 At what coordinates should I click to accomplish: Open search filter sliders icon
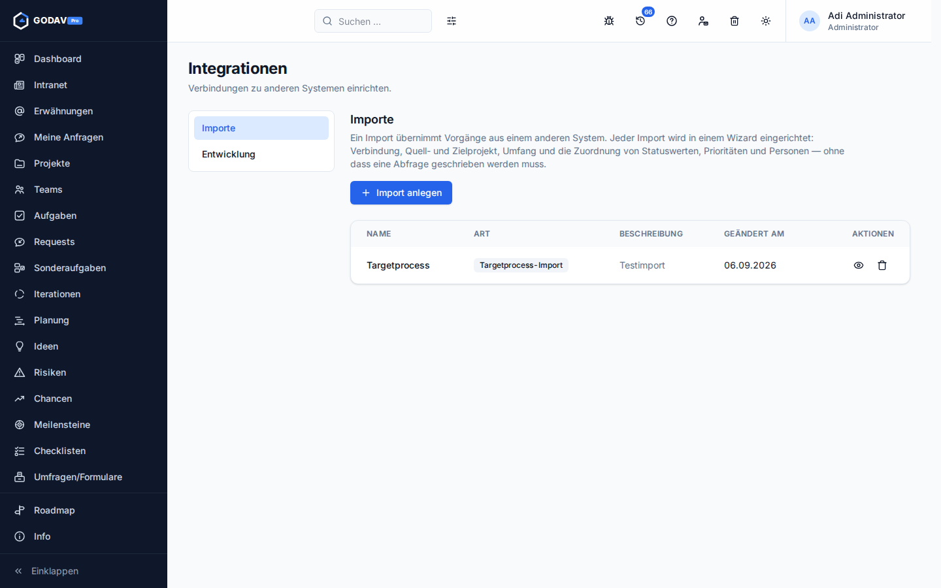click(452, 21)
